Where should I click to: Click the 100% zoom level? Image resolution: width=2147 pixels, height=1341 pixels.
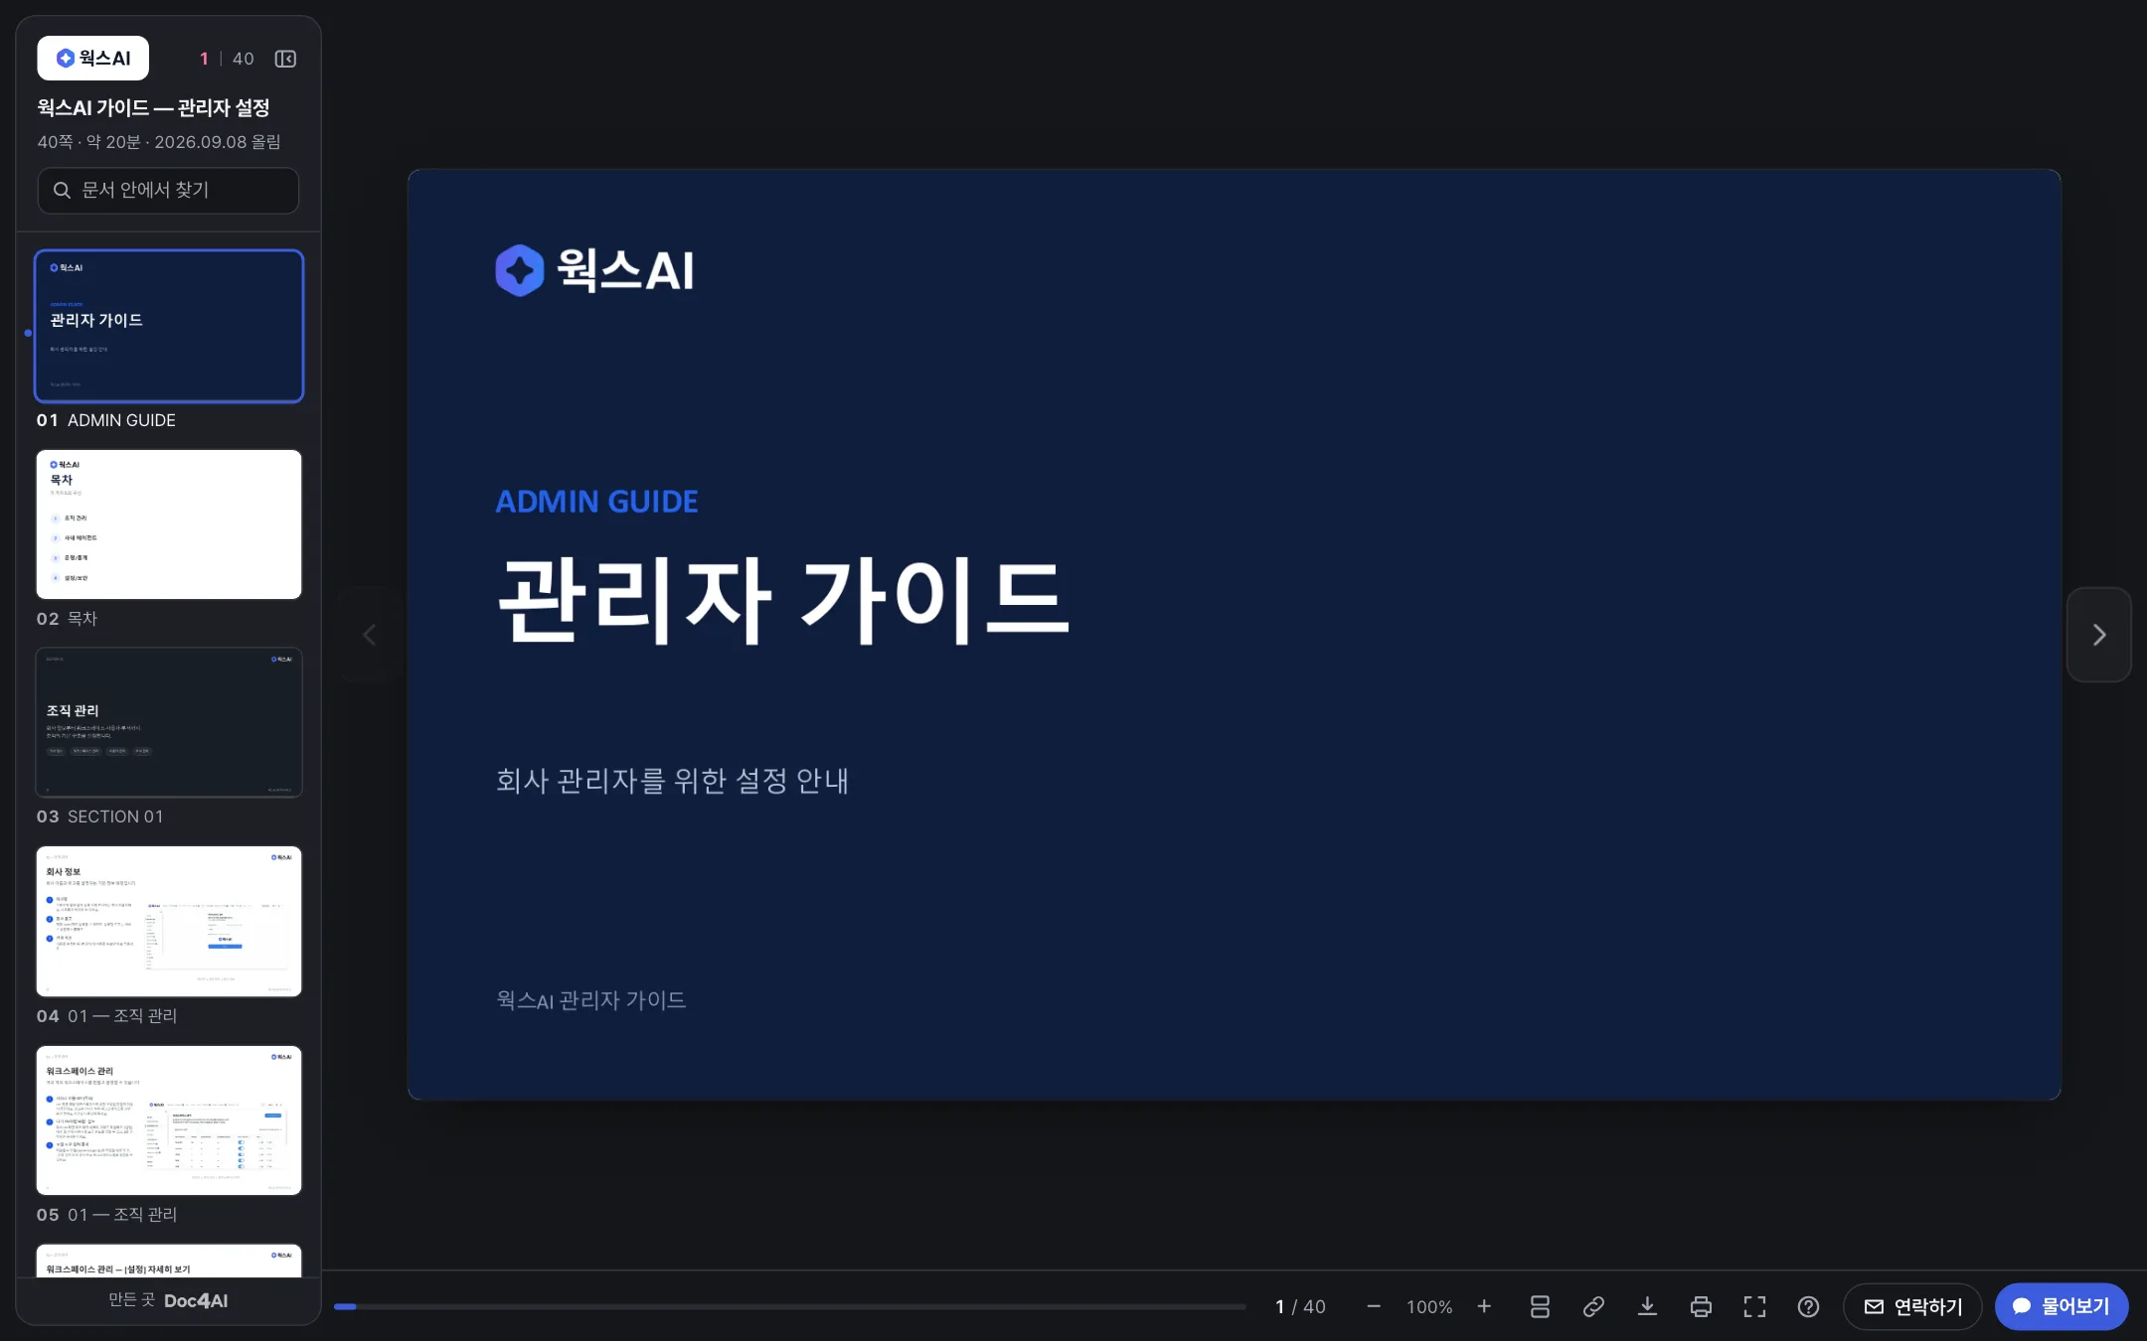1429,1307
